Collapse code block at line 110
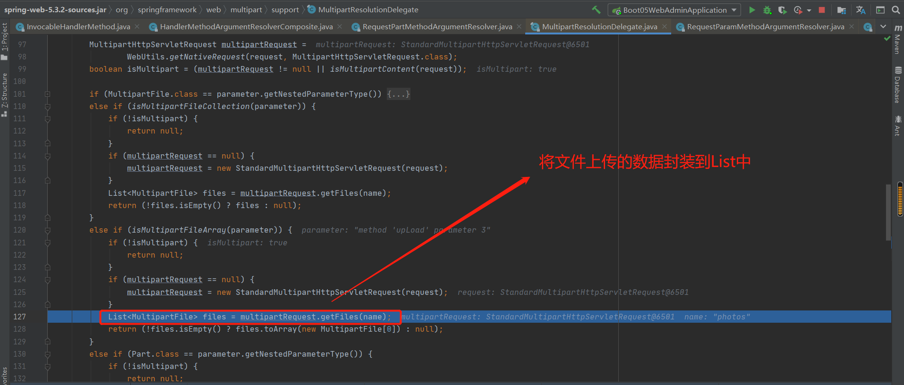The image size is (904, 385). (47, 107)
